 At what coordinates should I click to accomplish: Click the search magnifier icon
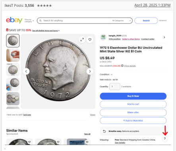[x=41, y=21]
